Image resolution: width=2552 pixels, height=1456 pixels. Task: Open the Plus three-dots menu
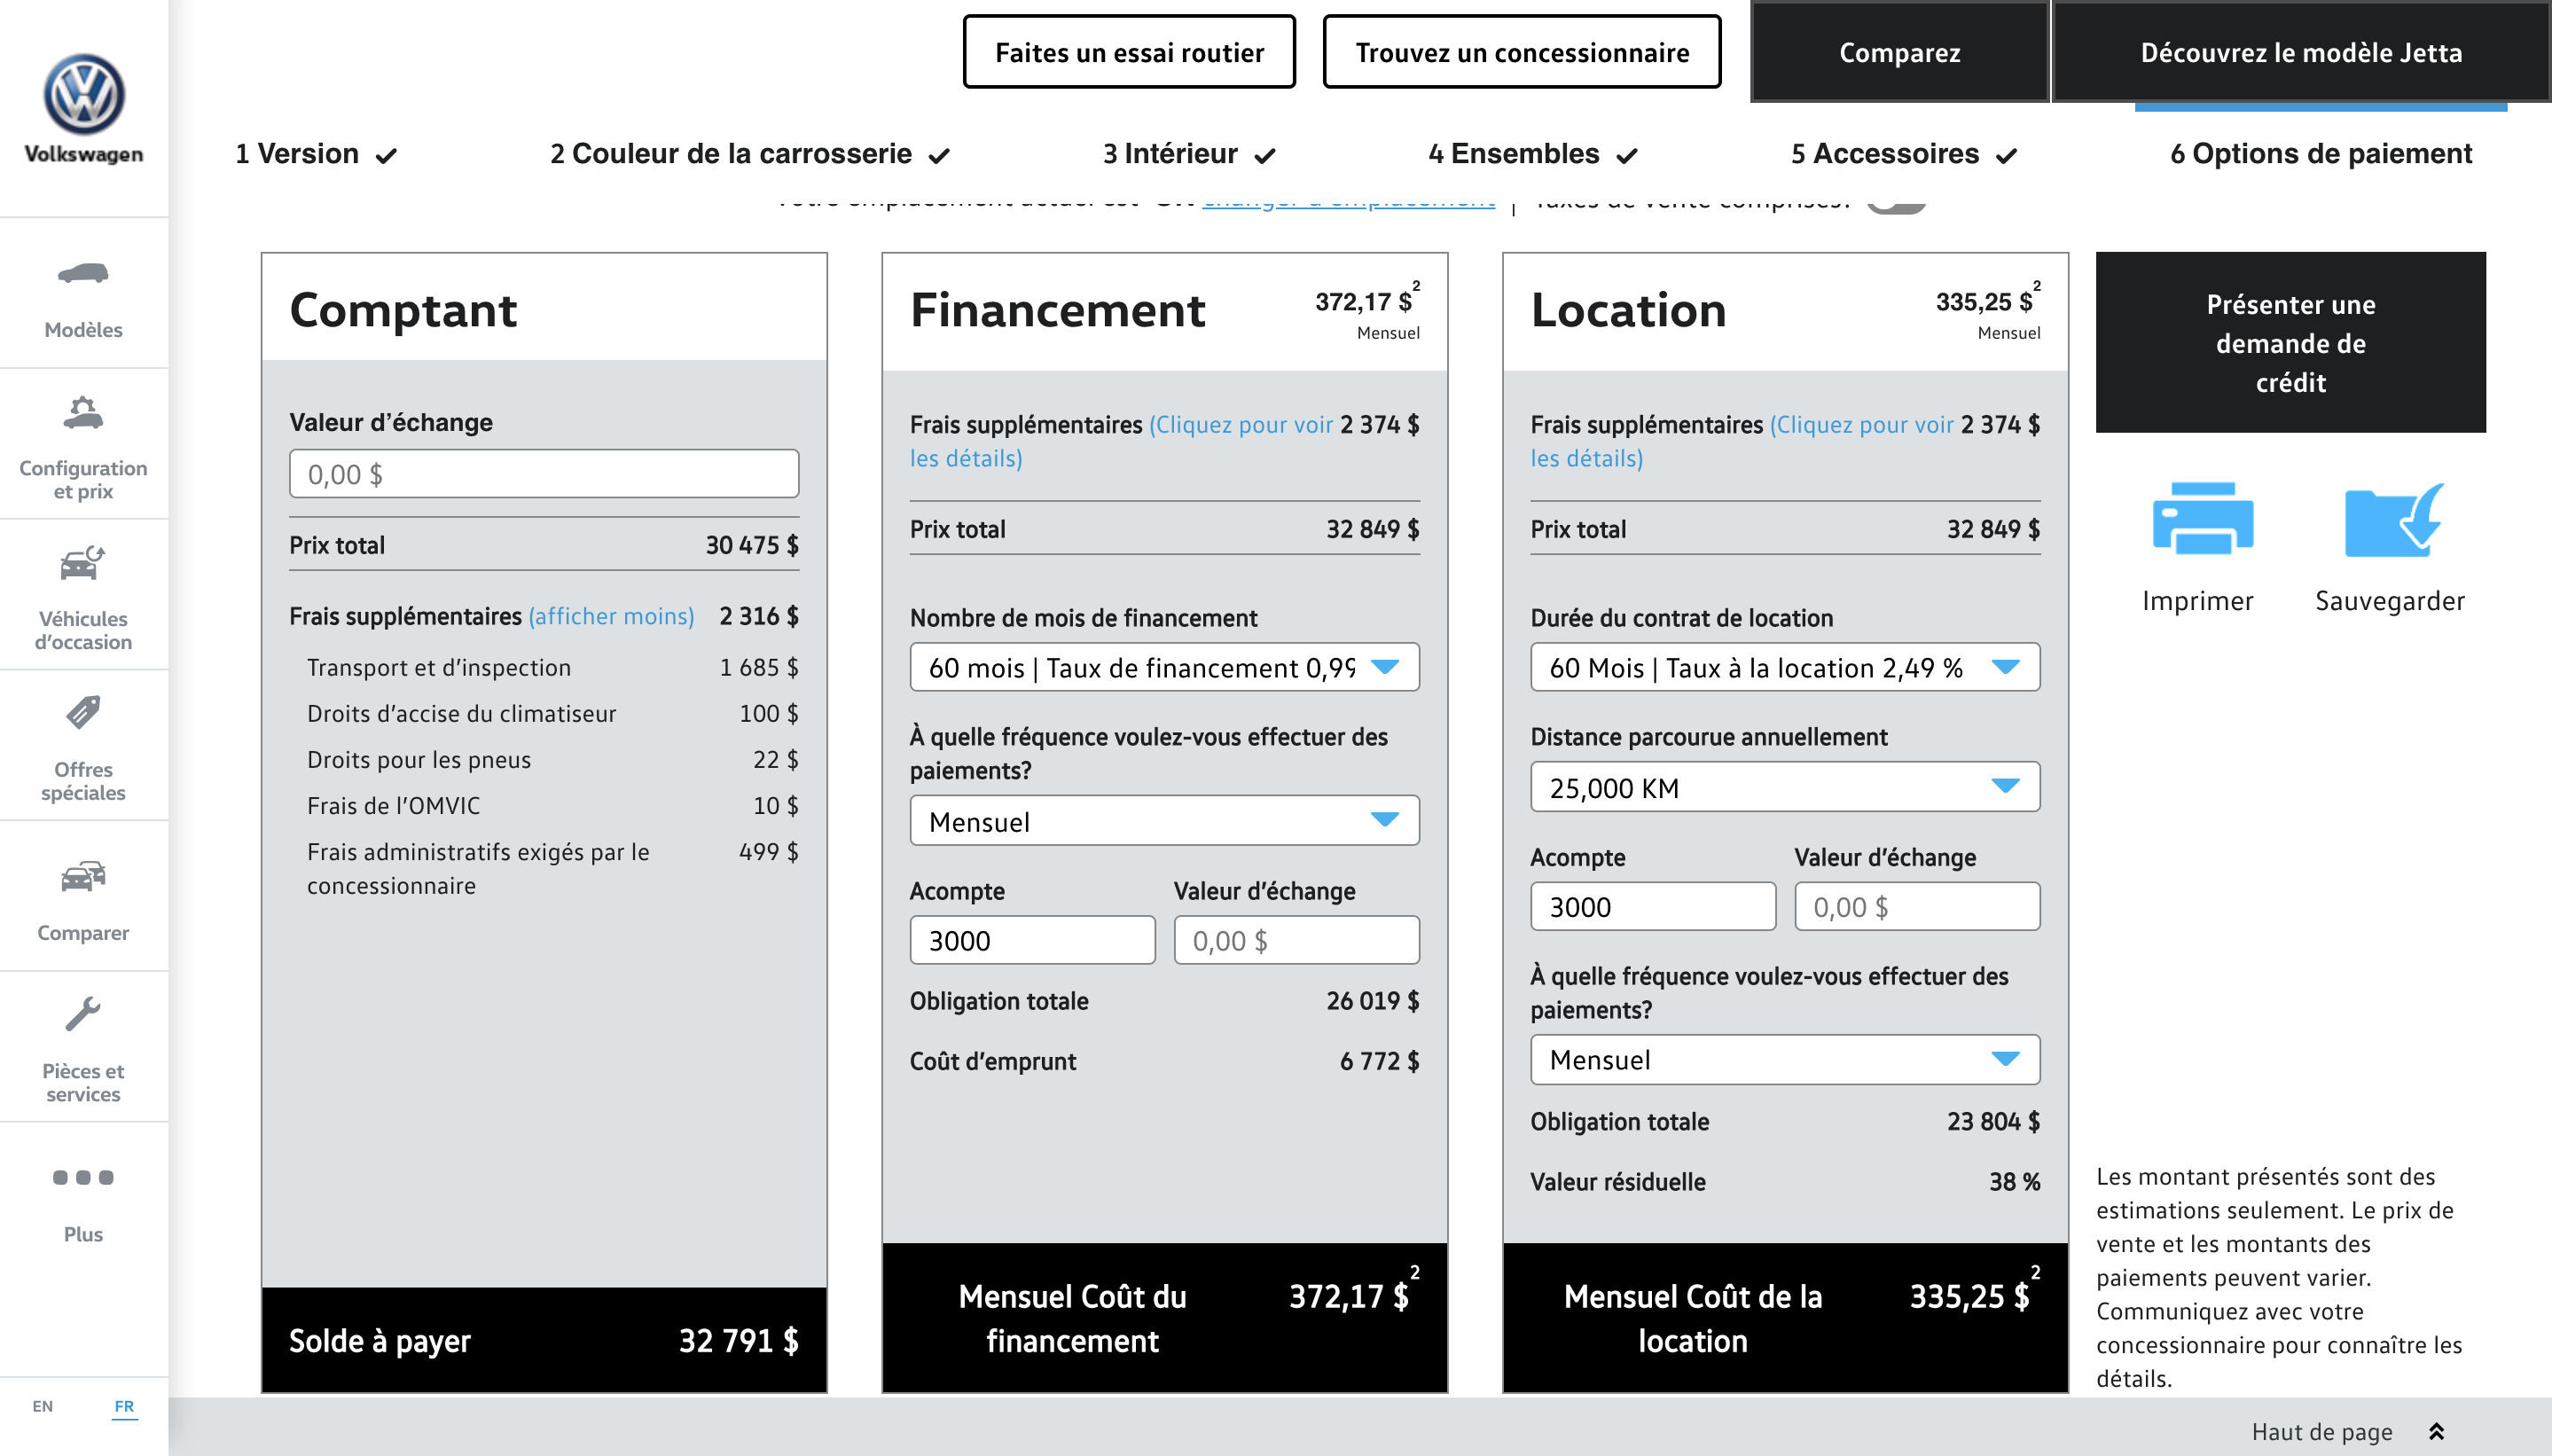(83, 1177)
